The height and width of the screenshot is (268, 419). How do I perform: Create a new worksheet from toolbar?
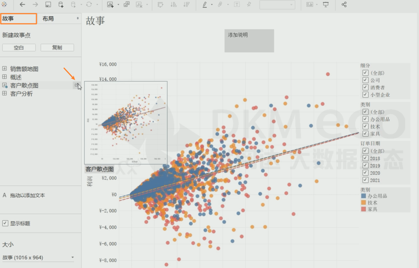click(x=110, y=5)
